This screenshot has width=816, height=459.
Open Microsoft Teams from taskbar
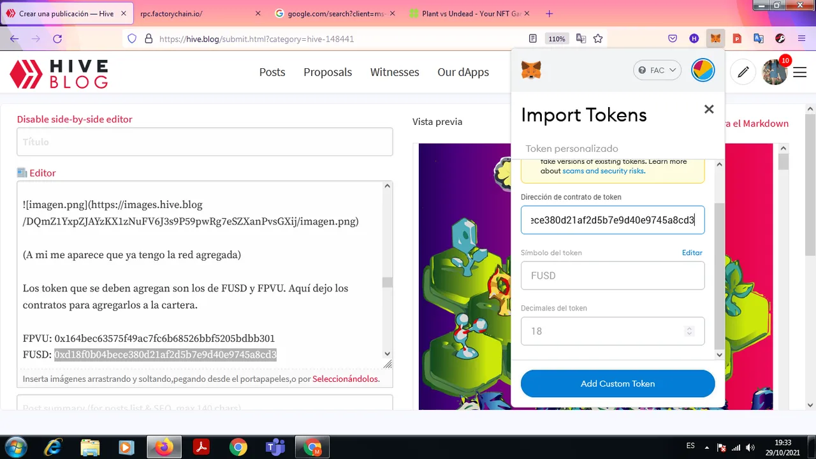tap(275, 447)
